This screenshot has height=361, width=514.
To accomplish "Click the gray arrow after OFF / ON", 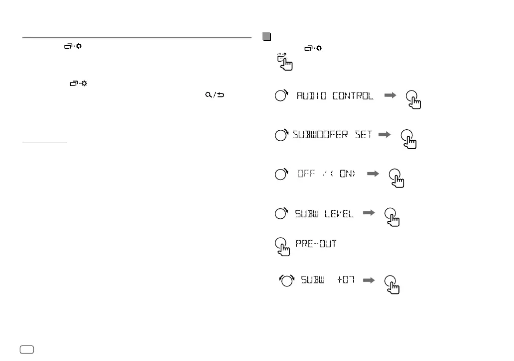I will coord(373,174).
